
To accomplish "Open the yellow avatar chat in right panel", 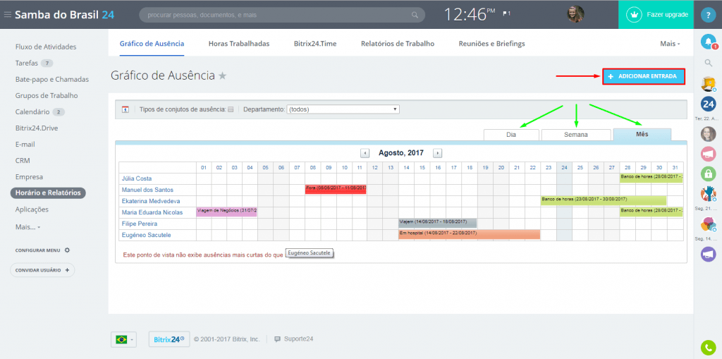I will (708, 83).
